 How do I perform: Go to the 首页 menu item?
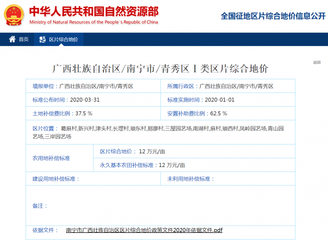coord(24,39)
